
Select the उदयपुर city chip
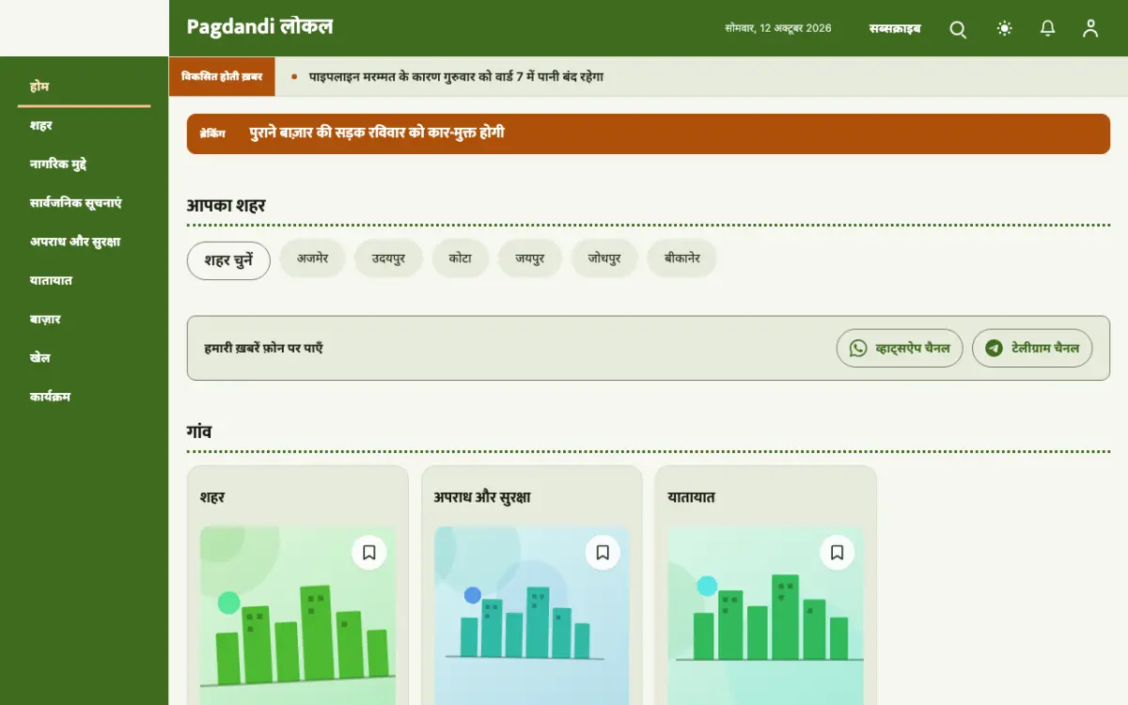point(388,258)
